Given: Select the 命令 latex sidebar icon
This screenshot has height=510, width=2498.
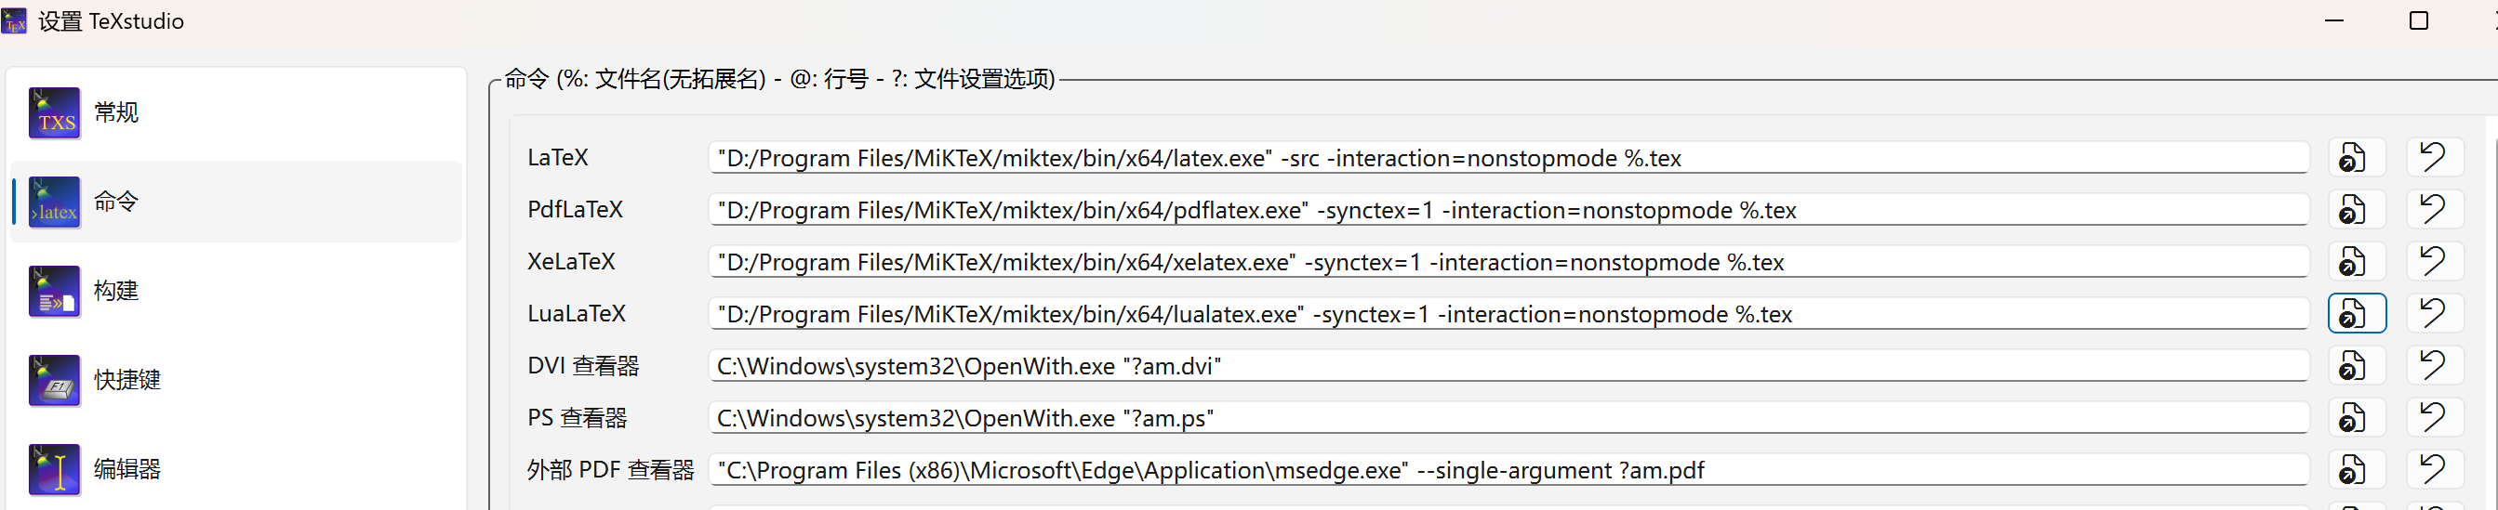Looking at the screenshot, I should click(54, 202).
